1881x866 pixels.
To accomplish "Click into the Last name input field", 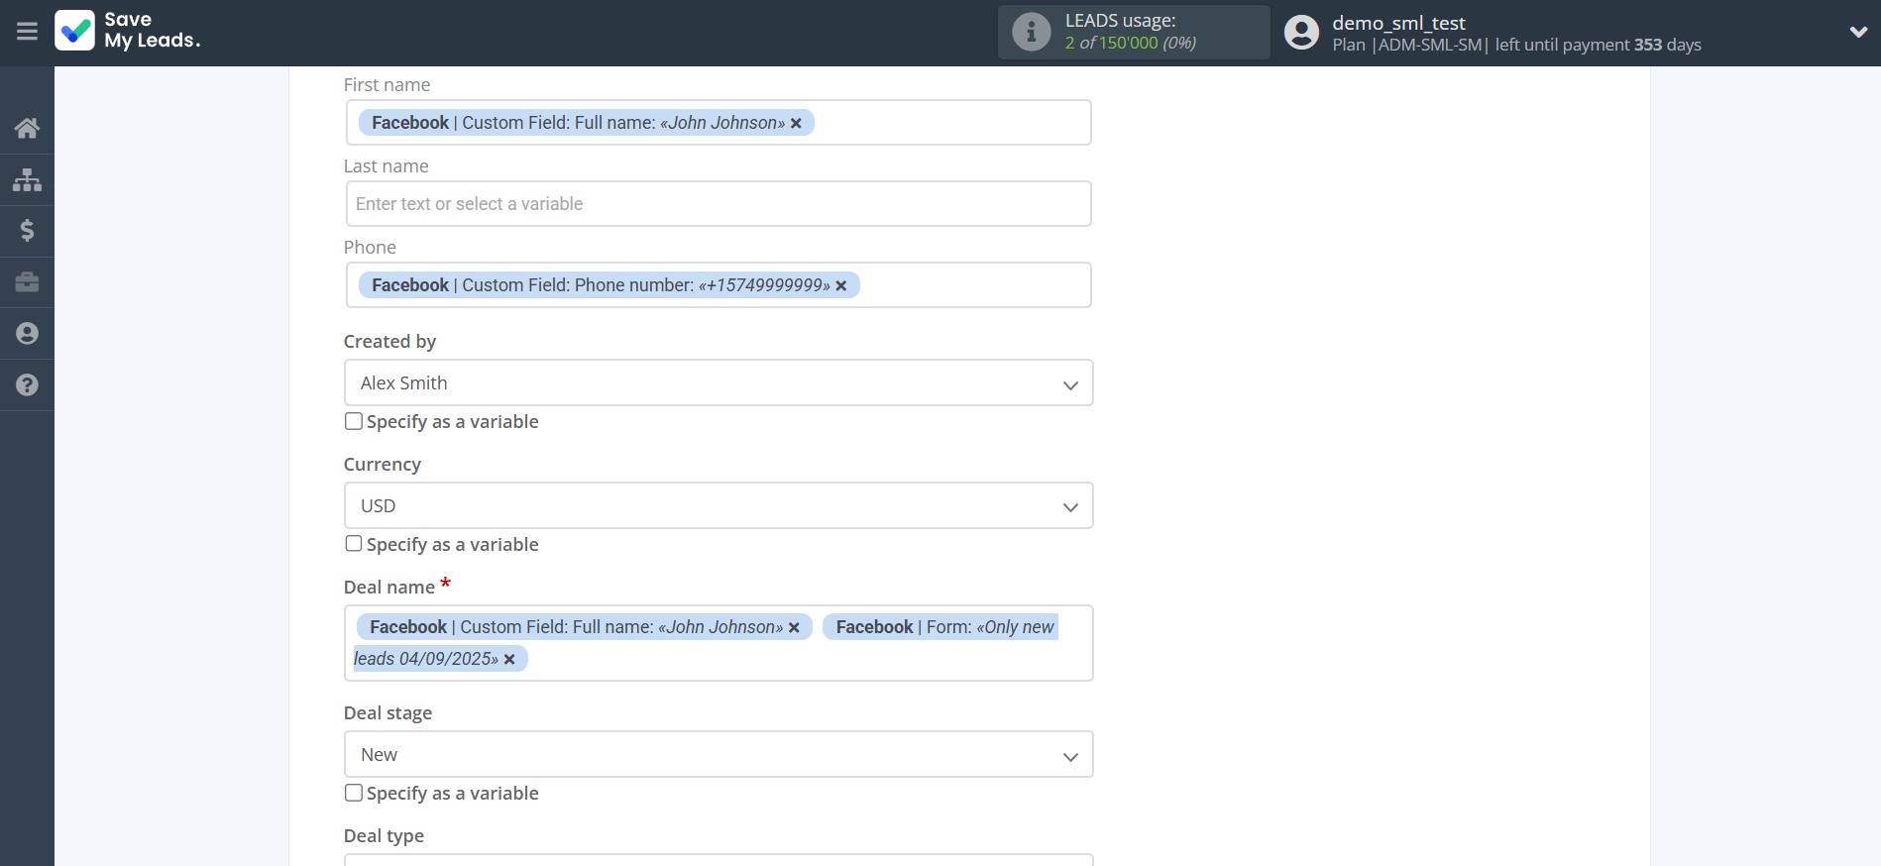I will click(x=719, y=204).
